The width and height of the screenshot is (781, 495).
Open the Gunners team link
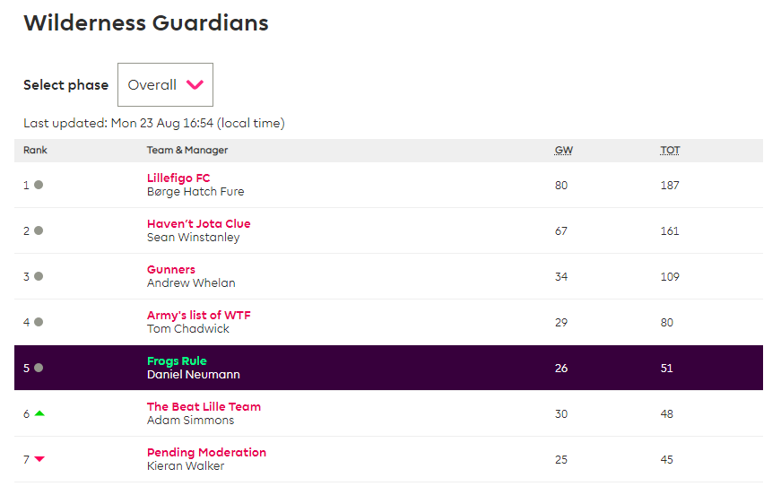click(x=171, y=269)
